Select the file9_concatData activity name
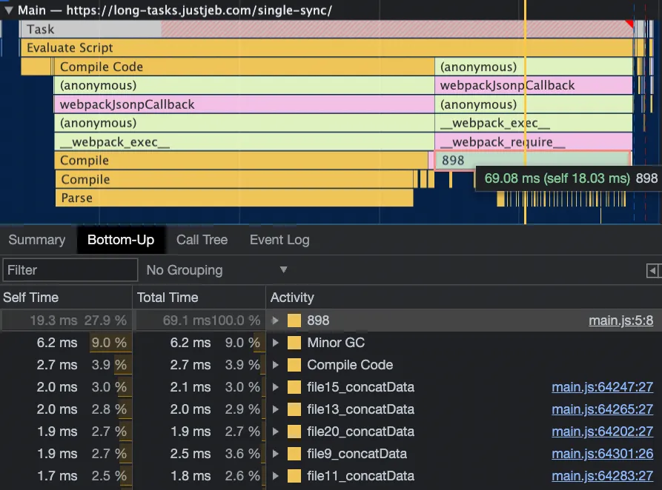Screen dimensions: 662x490 (357, 454)
